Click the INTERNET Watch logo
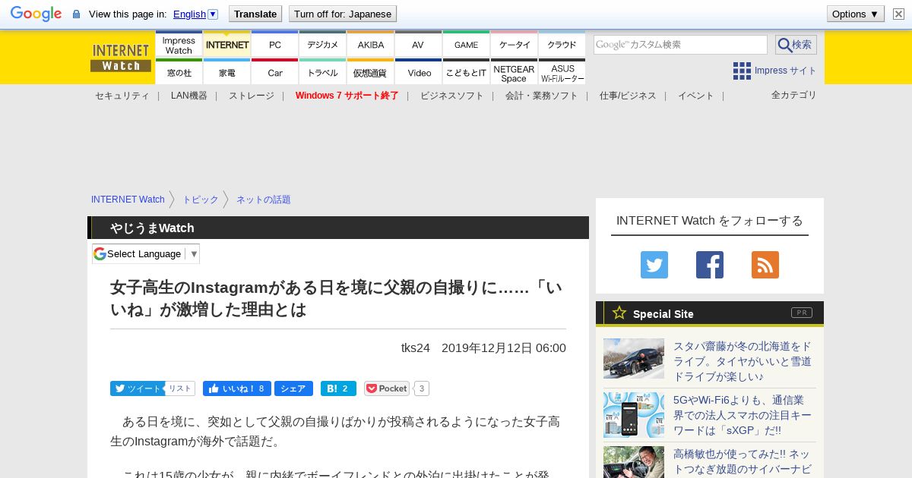 (x=121, y=58)
